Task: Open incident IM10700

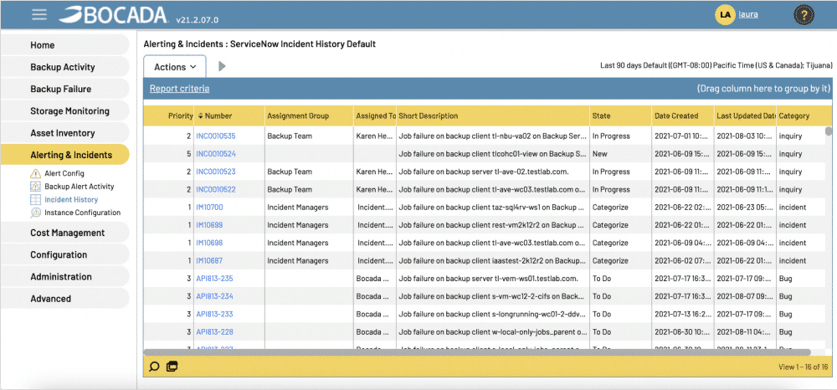Action: coord(209,207)
